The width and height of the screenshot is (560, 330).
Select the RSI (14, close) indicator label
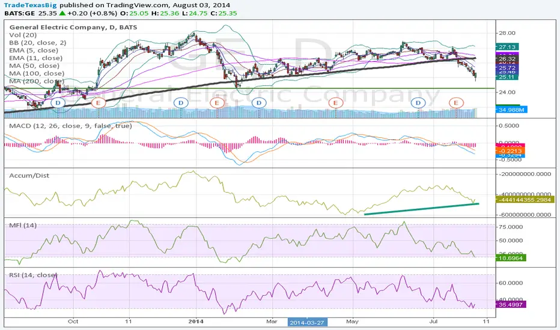coord(33,275)
